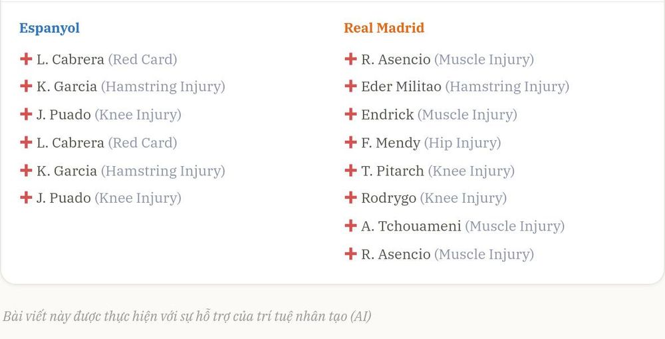Click the A. Tchouameni player name

tap(411, 226)
